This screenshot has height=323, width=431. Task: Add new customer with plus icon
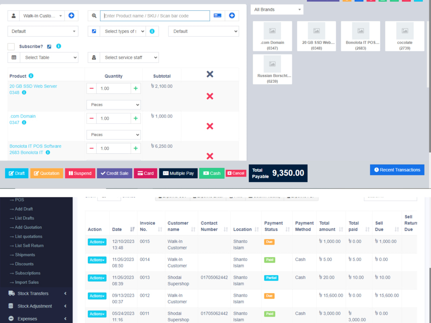[x=71, y=16]
